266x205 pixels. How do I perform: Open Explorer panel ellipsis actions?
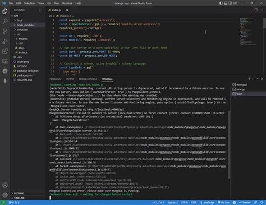tap(40, 10)
